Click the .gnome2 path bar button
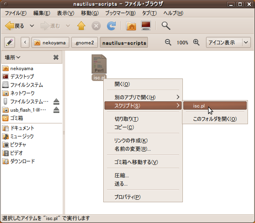The width and height of the screenshot is (255, 223). pyautogui.click(x=85, y=43)
